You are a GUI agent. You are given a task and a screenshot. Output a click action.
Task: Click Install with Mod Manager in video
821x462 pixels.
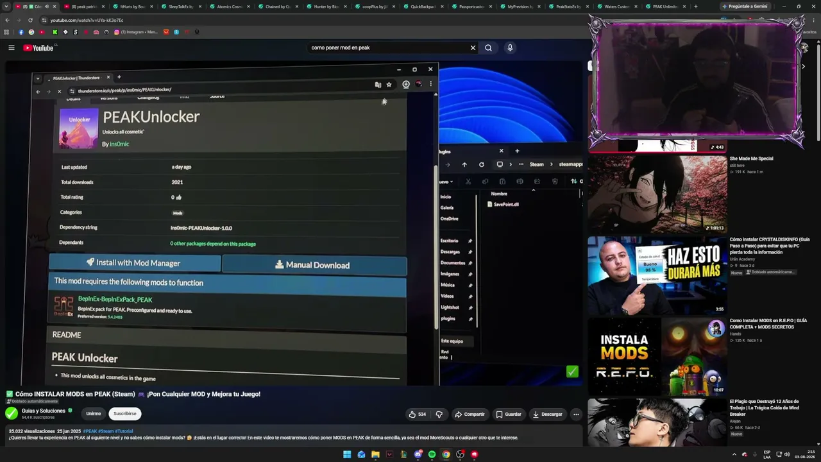tap(135, 262)
